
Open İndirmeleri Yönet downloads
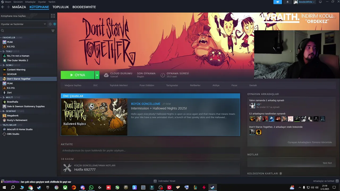(164, 181)
